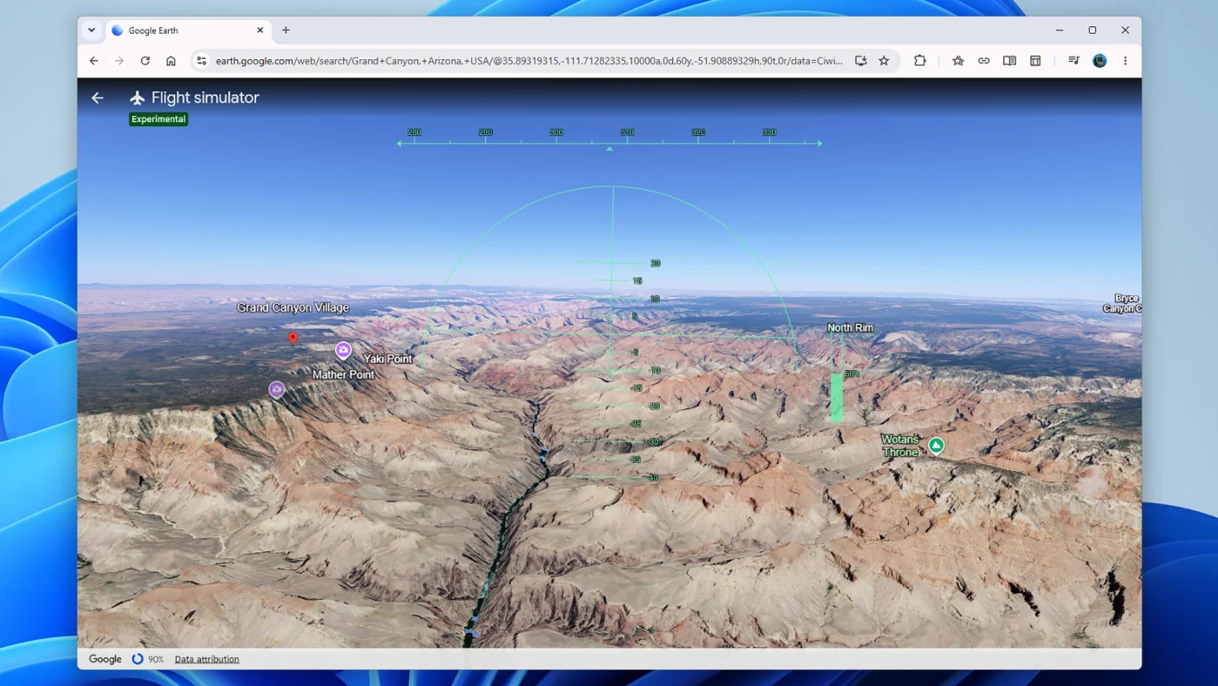
Task: View site information in address bar
Action: point(201,61)
